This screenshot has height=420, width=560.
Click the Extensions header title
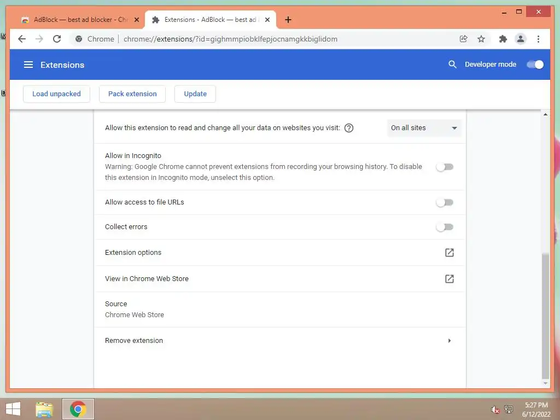coord(62,65)
